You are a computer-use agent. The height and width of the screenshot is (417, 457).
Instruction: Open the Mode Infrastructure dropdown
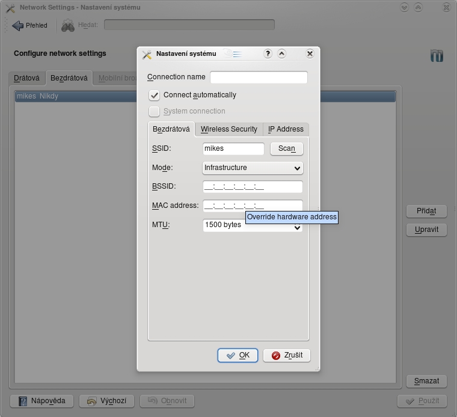point(253,168)
